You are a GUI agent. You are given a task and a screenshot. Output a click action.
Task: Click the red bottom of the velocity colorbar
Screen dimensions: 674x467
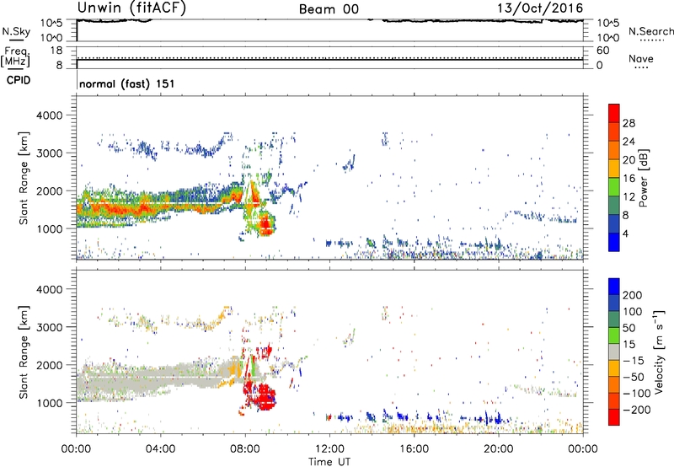614,418
